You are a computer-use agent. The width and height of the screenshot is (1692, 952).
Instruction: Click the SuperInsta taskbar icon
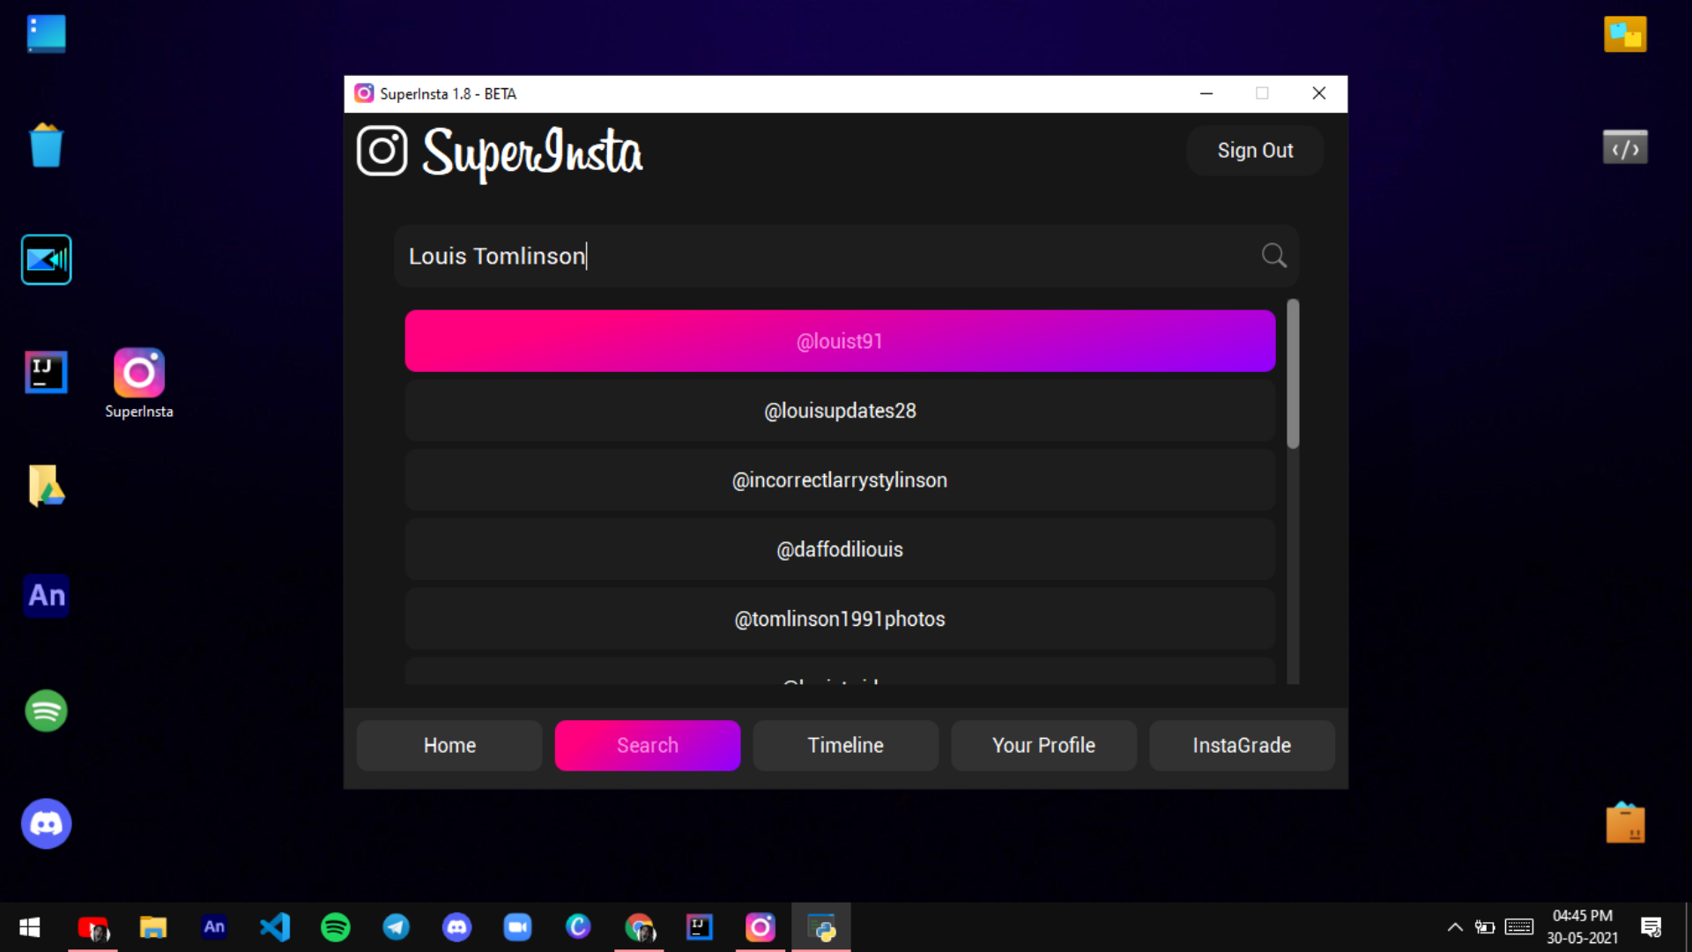760,927
